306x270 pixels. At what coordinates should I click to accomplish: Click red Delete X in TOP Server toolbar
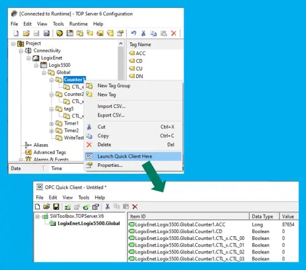coord(174,33)
